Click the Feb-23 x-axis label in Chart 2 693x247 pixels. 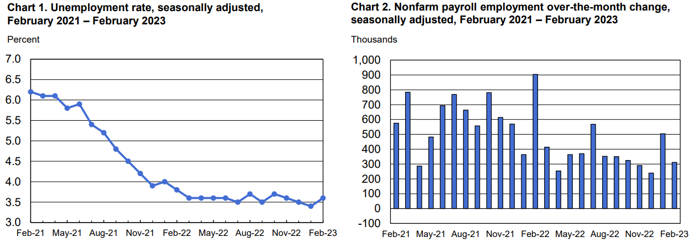[674, 234]
